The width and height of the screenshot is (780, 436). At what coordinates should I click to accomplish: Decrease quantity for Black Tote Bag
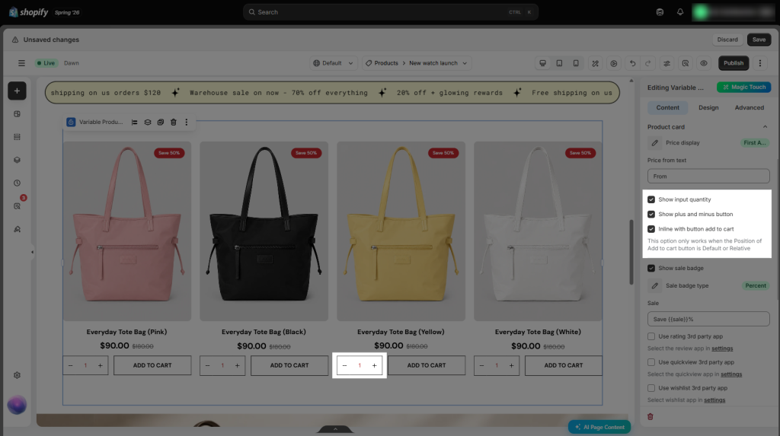(207, 365)
